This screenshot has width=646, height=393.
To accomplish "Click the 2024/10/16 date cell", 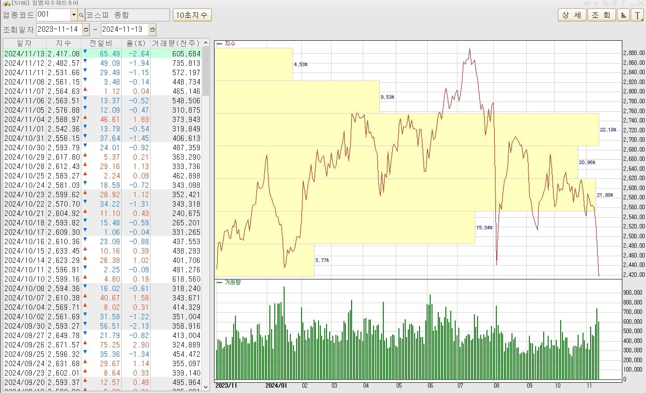I will click(x=25, y=241).
